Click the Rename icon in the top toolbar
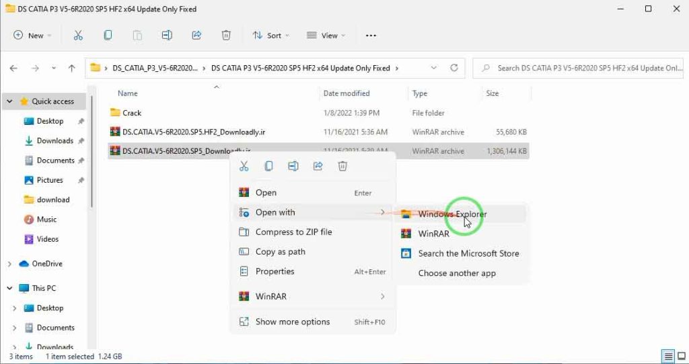 tap(167, 35)
